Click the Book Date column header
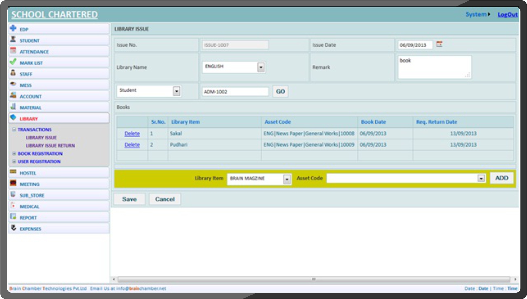The height and width of the screenshot is (299, 527). [373, 122]
